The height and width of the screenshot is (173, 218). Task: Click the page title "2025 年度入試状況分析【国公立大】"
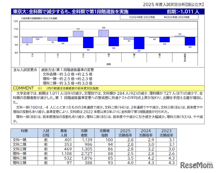point(173,4)
